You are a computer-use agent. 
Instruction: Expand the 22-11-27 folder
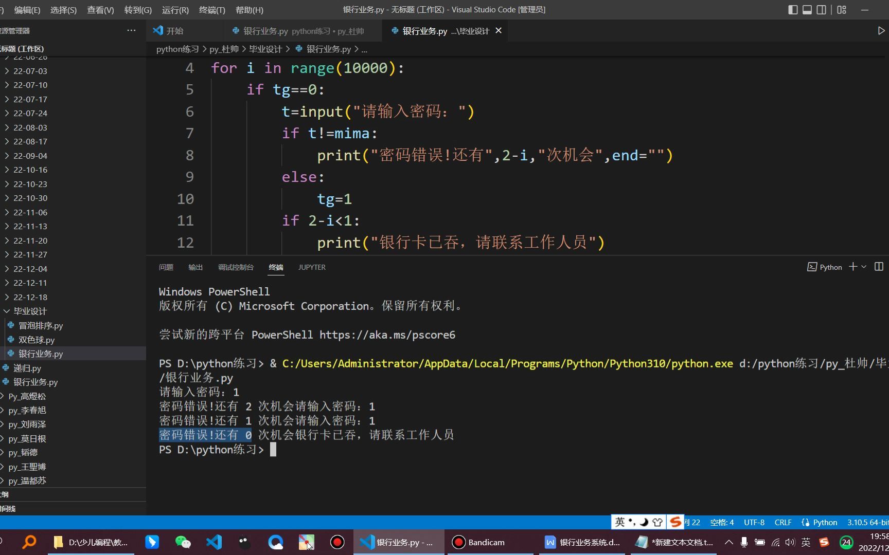point(73,254)
